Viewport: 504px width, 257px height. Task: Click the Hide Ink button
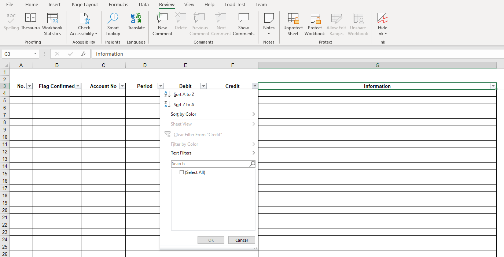click(382, 25)
